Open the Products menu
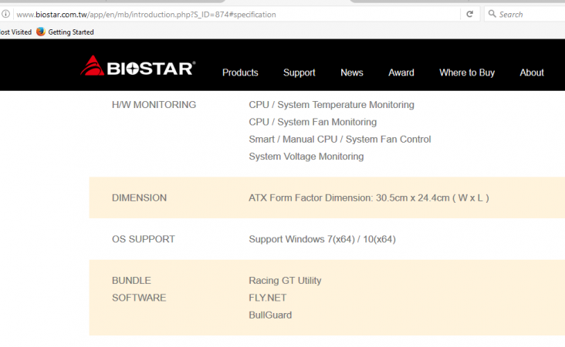Screen dimensions: 565x347 coord(240,72)
